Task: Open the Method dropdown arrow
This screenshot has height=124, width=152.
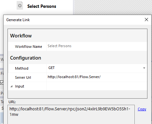Action: point(144,68)
